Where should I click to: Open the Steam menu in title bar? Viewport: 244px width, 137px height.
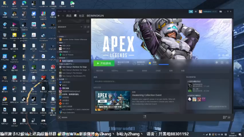pyautogui.click(x=59, y=11)
